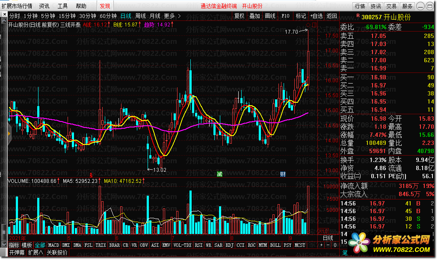Choose the EMV indicator
The image size is (438, 260).
click(166, 245)
